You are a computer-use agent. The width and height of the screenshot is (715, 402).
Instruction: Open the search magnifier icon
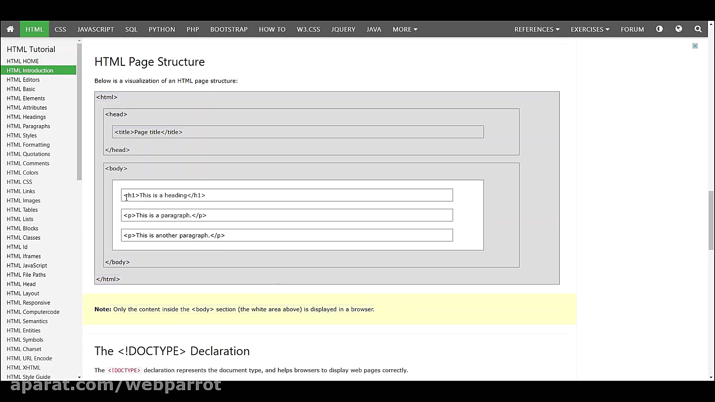(x=698, y=29)
